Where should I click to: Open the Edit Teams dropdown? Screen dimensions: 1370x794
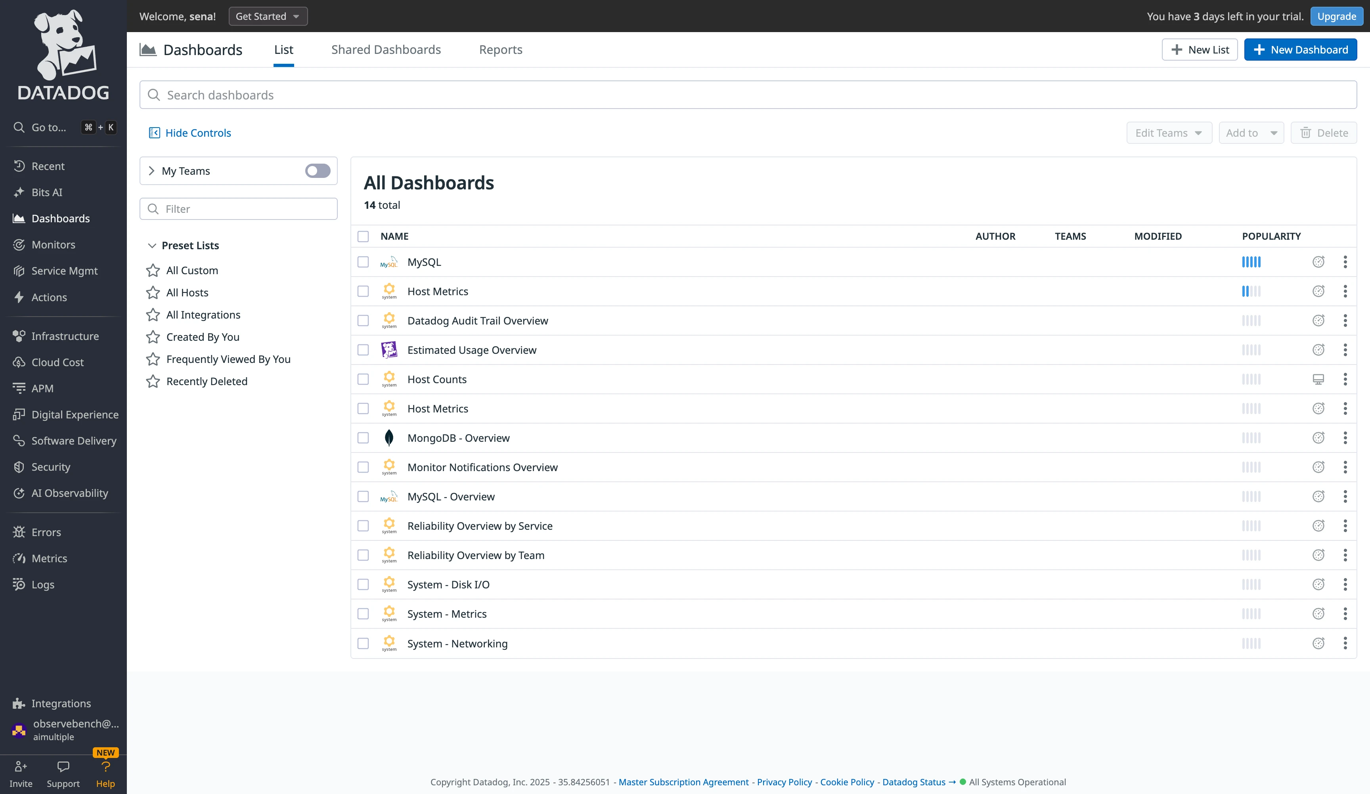click(x=1169, y=133)
